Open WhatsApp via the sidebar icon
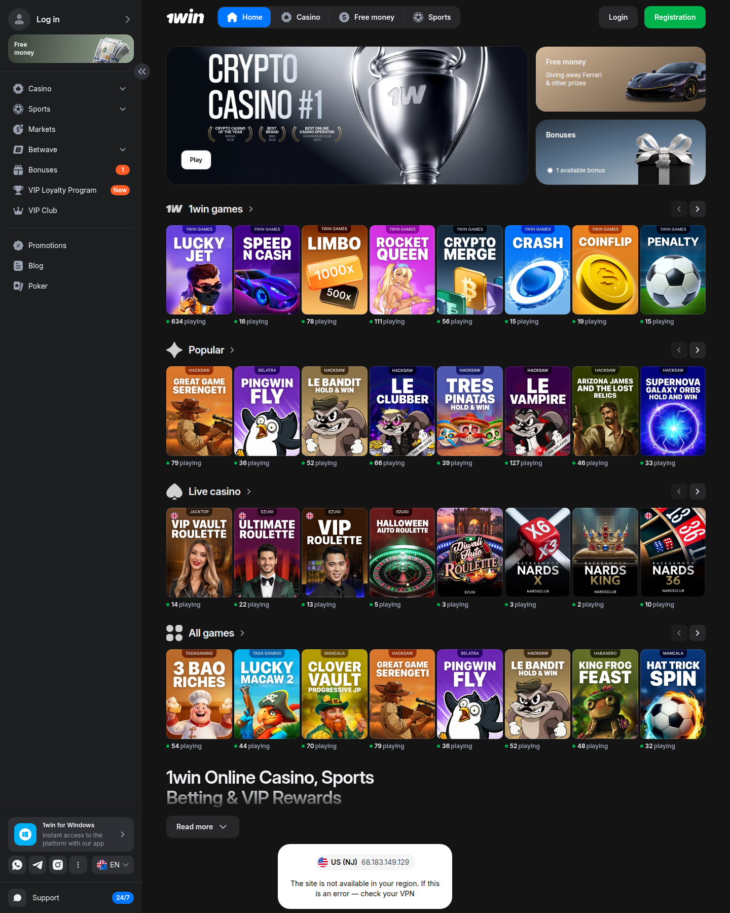 click(17, 865)
